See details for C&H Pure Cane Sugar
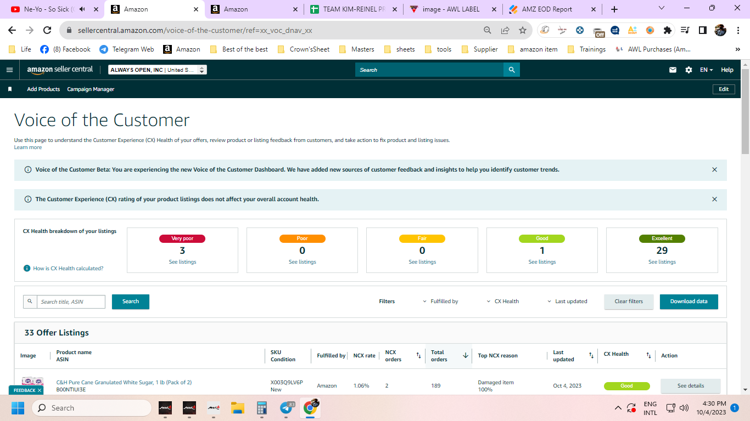The image size is (750, 421). 690,386
